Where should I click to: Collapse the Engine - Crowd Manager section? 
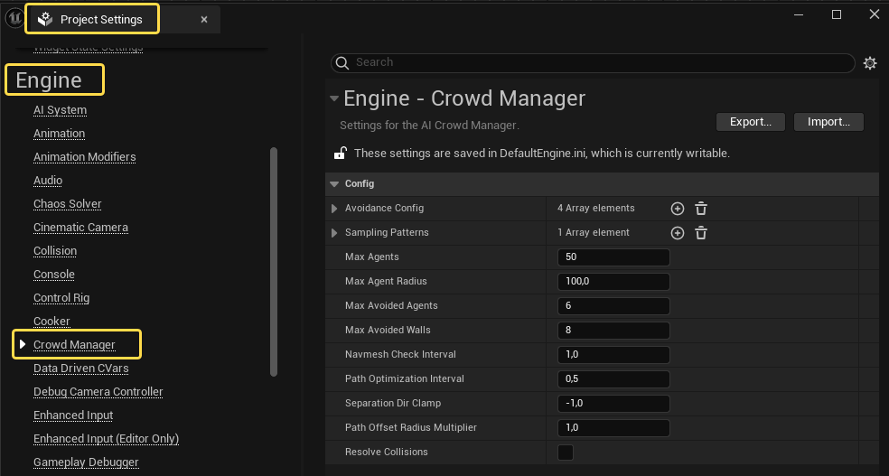tap(334, 98)
